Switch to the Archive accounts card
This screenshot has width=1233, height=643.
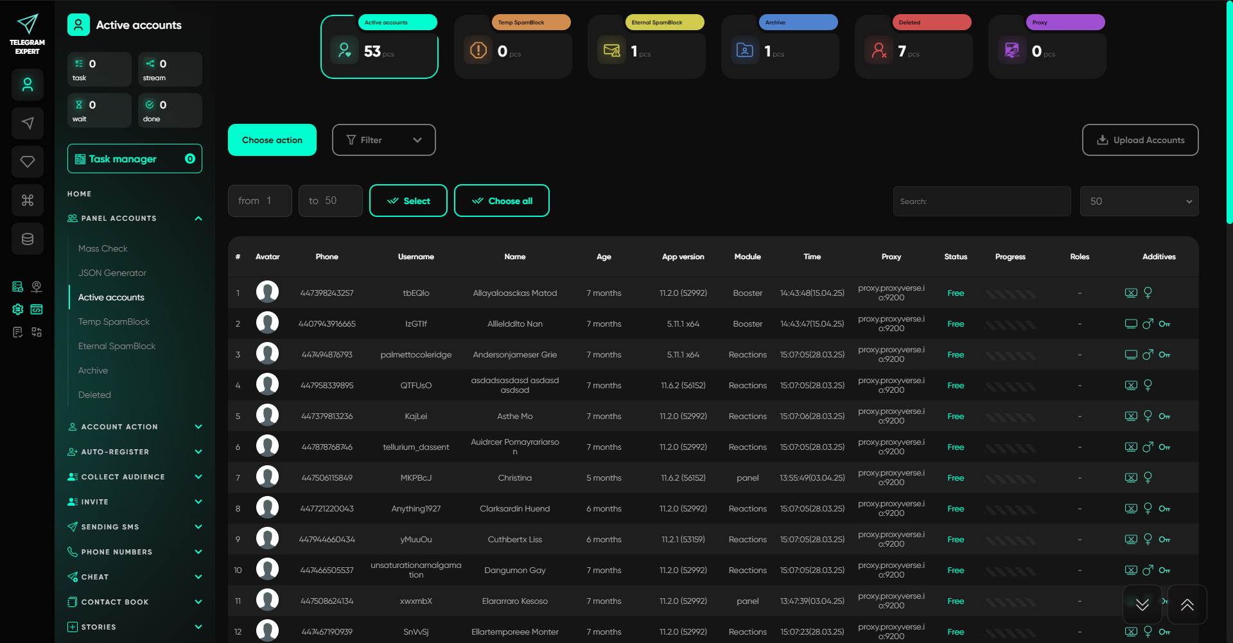click(780, 47)
